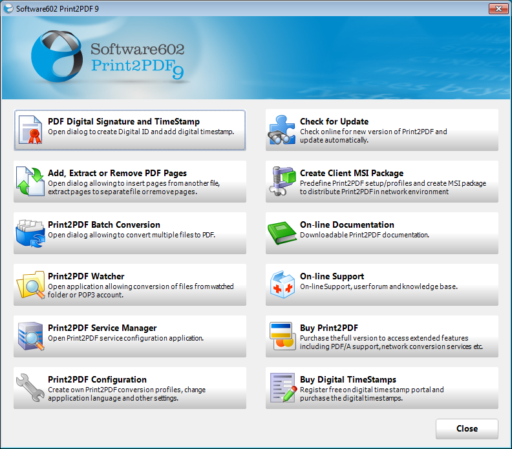Click the wrench Configuration icon
Image resolution: width=512 pixels, height=449 pixels.
[30, 388]
